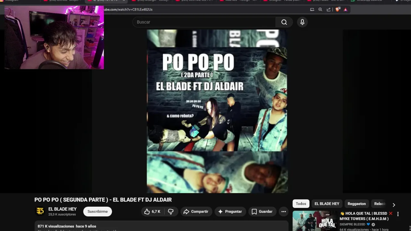The width and height of the screenshot is (411, 231).
Task: Open SIEMPRE BLESSD channel link
Action: (x=353, y=224)
